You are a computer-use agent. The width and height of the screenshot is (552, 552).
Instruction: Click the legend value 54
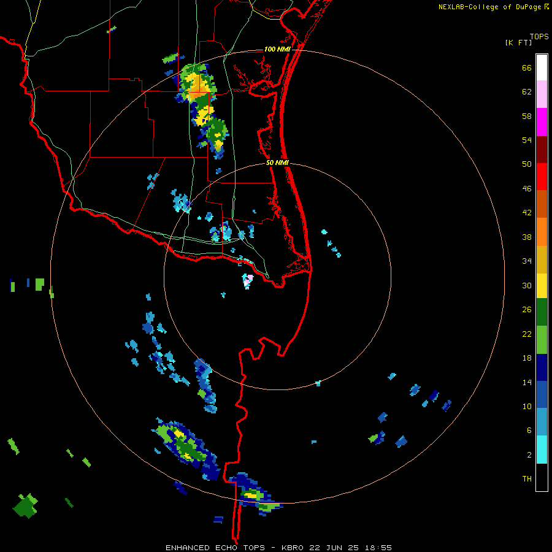pyautogui.click(x=527, y=140)
